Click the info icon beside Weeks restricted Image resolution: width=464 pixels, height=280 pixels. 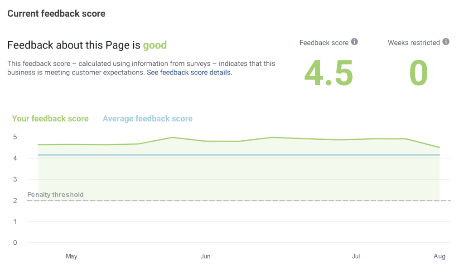[446, 42]
